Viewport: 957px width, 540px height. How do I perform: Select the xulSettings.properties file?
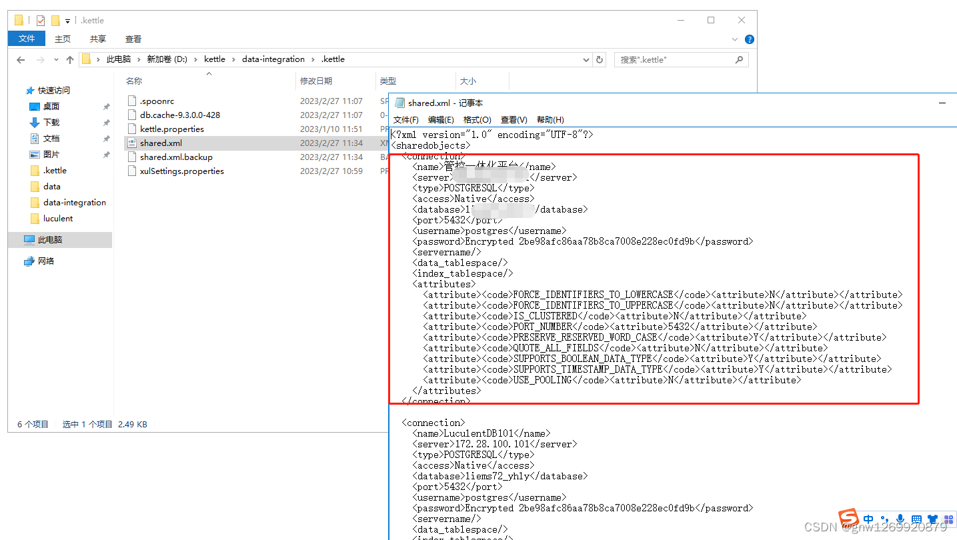click(x=182, y=171)
